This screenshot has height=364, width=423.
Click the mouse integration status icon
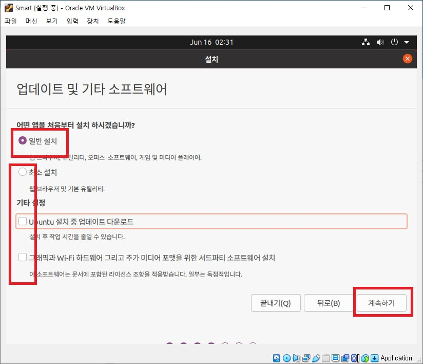(x=365, y=358)
